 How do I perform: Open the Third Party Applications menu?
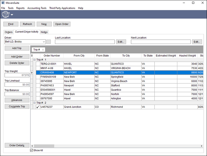(62, 8)
